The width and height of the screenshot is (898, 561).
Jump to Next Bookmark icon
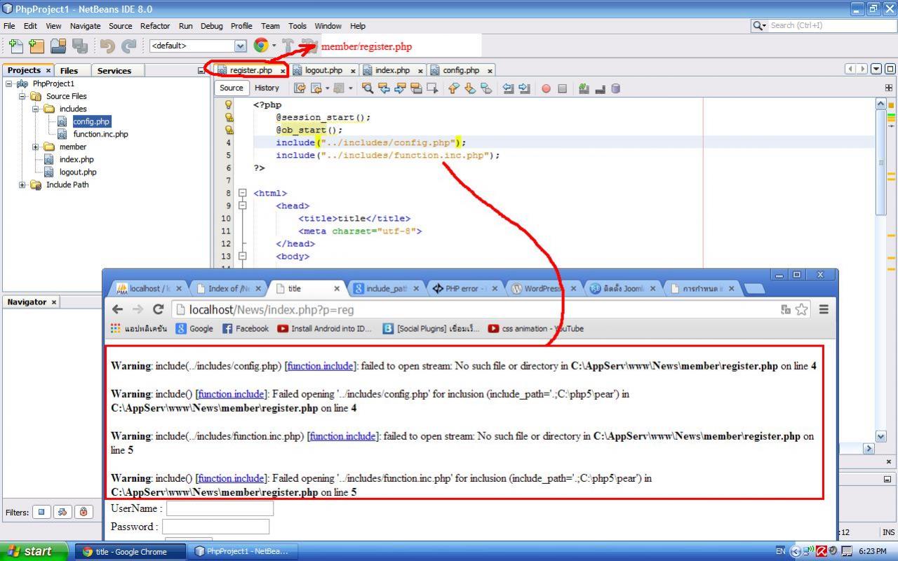(x=469, y=88)
